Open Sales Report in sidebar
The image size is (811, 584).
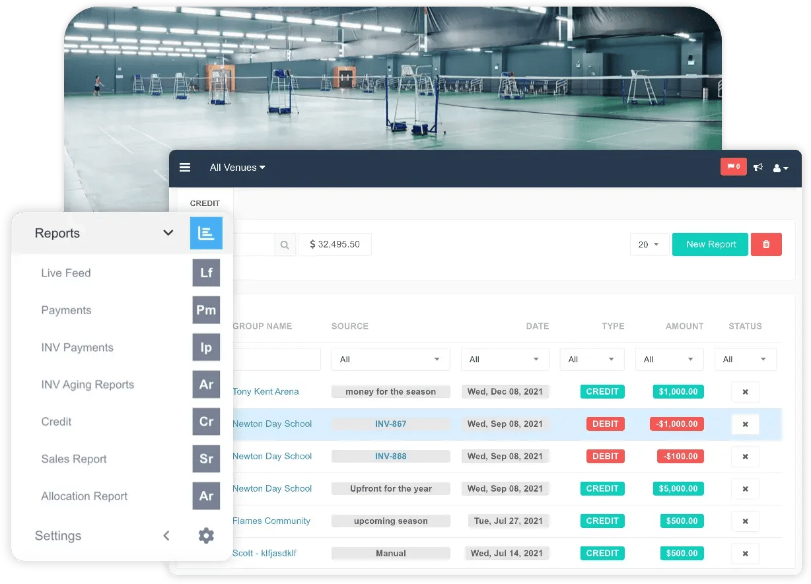[74, 459]
